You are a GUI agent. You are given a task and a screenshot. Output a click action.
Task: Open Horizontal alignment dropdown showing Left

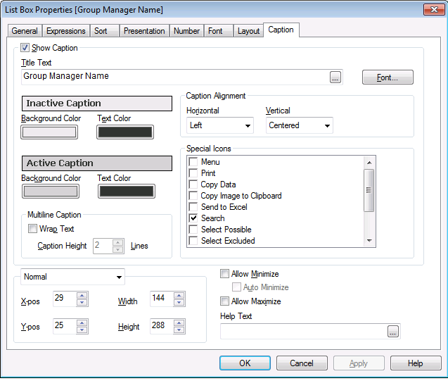(x=220, y=125)
